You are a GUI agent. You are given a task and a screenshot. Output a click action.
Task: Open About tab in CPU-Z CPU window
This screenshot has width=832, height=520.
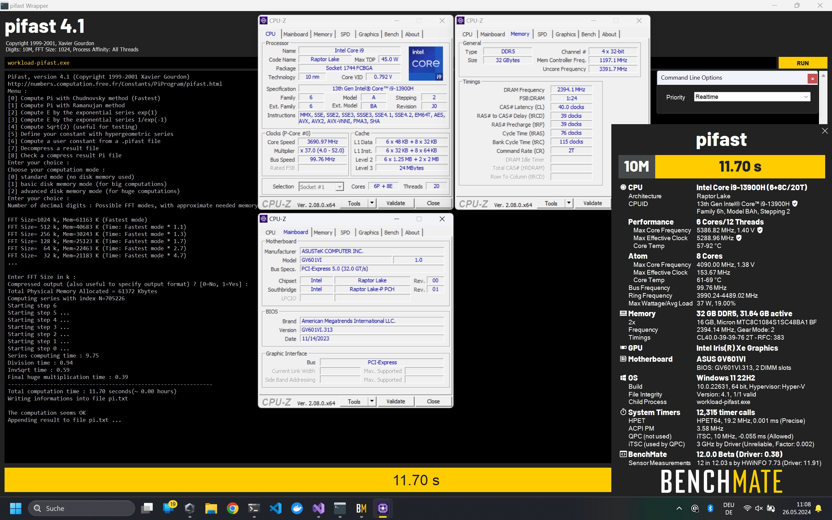point(412,34)
